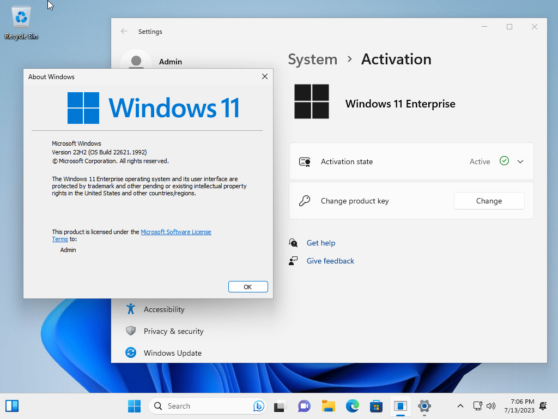Click the volume speaker tray icon
This screenshot has width=558, height=419.
(x=491, y=406)
